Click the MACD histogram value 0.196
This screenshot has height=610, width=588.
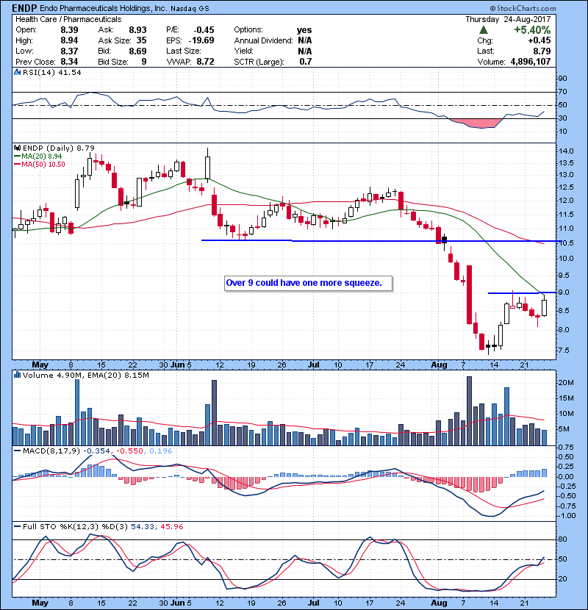(160, 451)
